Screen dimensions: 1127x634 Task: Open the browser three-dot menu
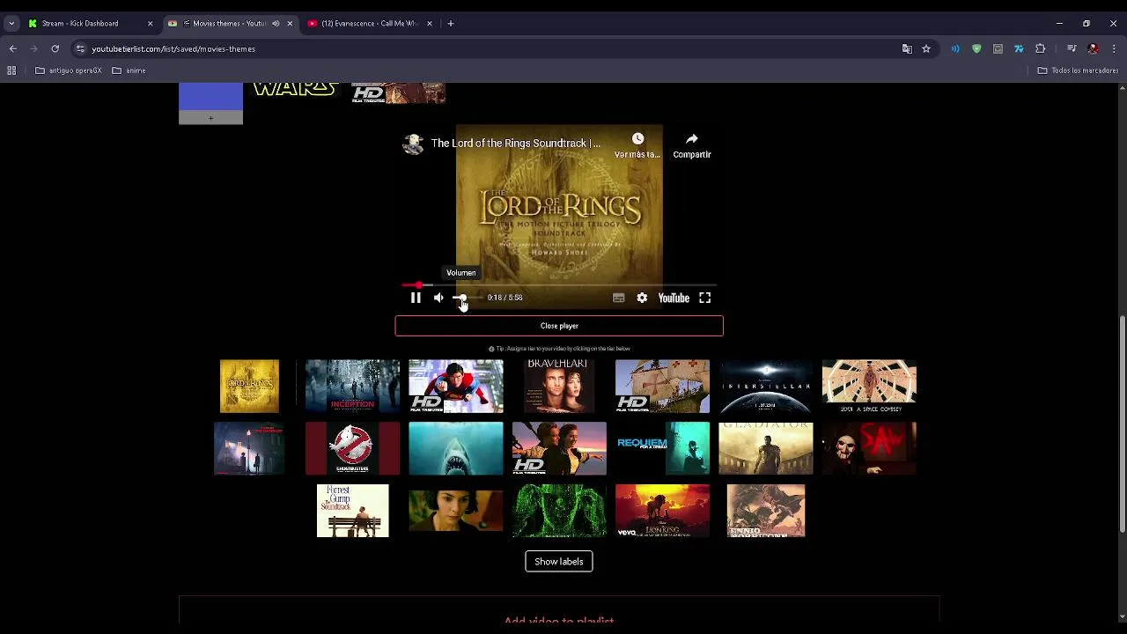(1114, 49)
